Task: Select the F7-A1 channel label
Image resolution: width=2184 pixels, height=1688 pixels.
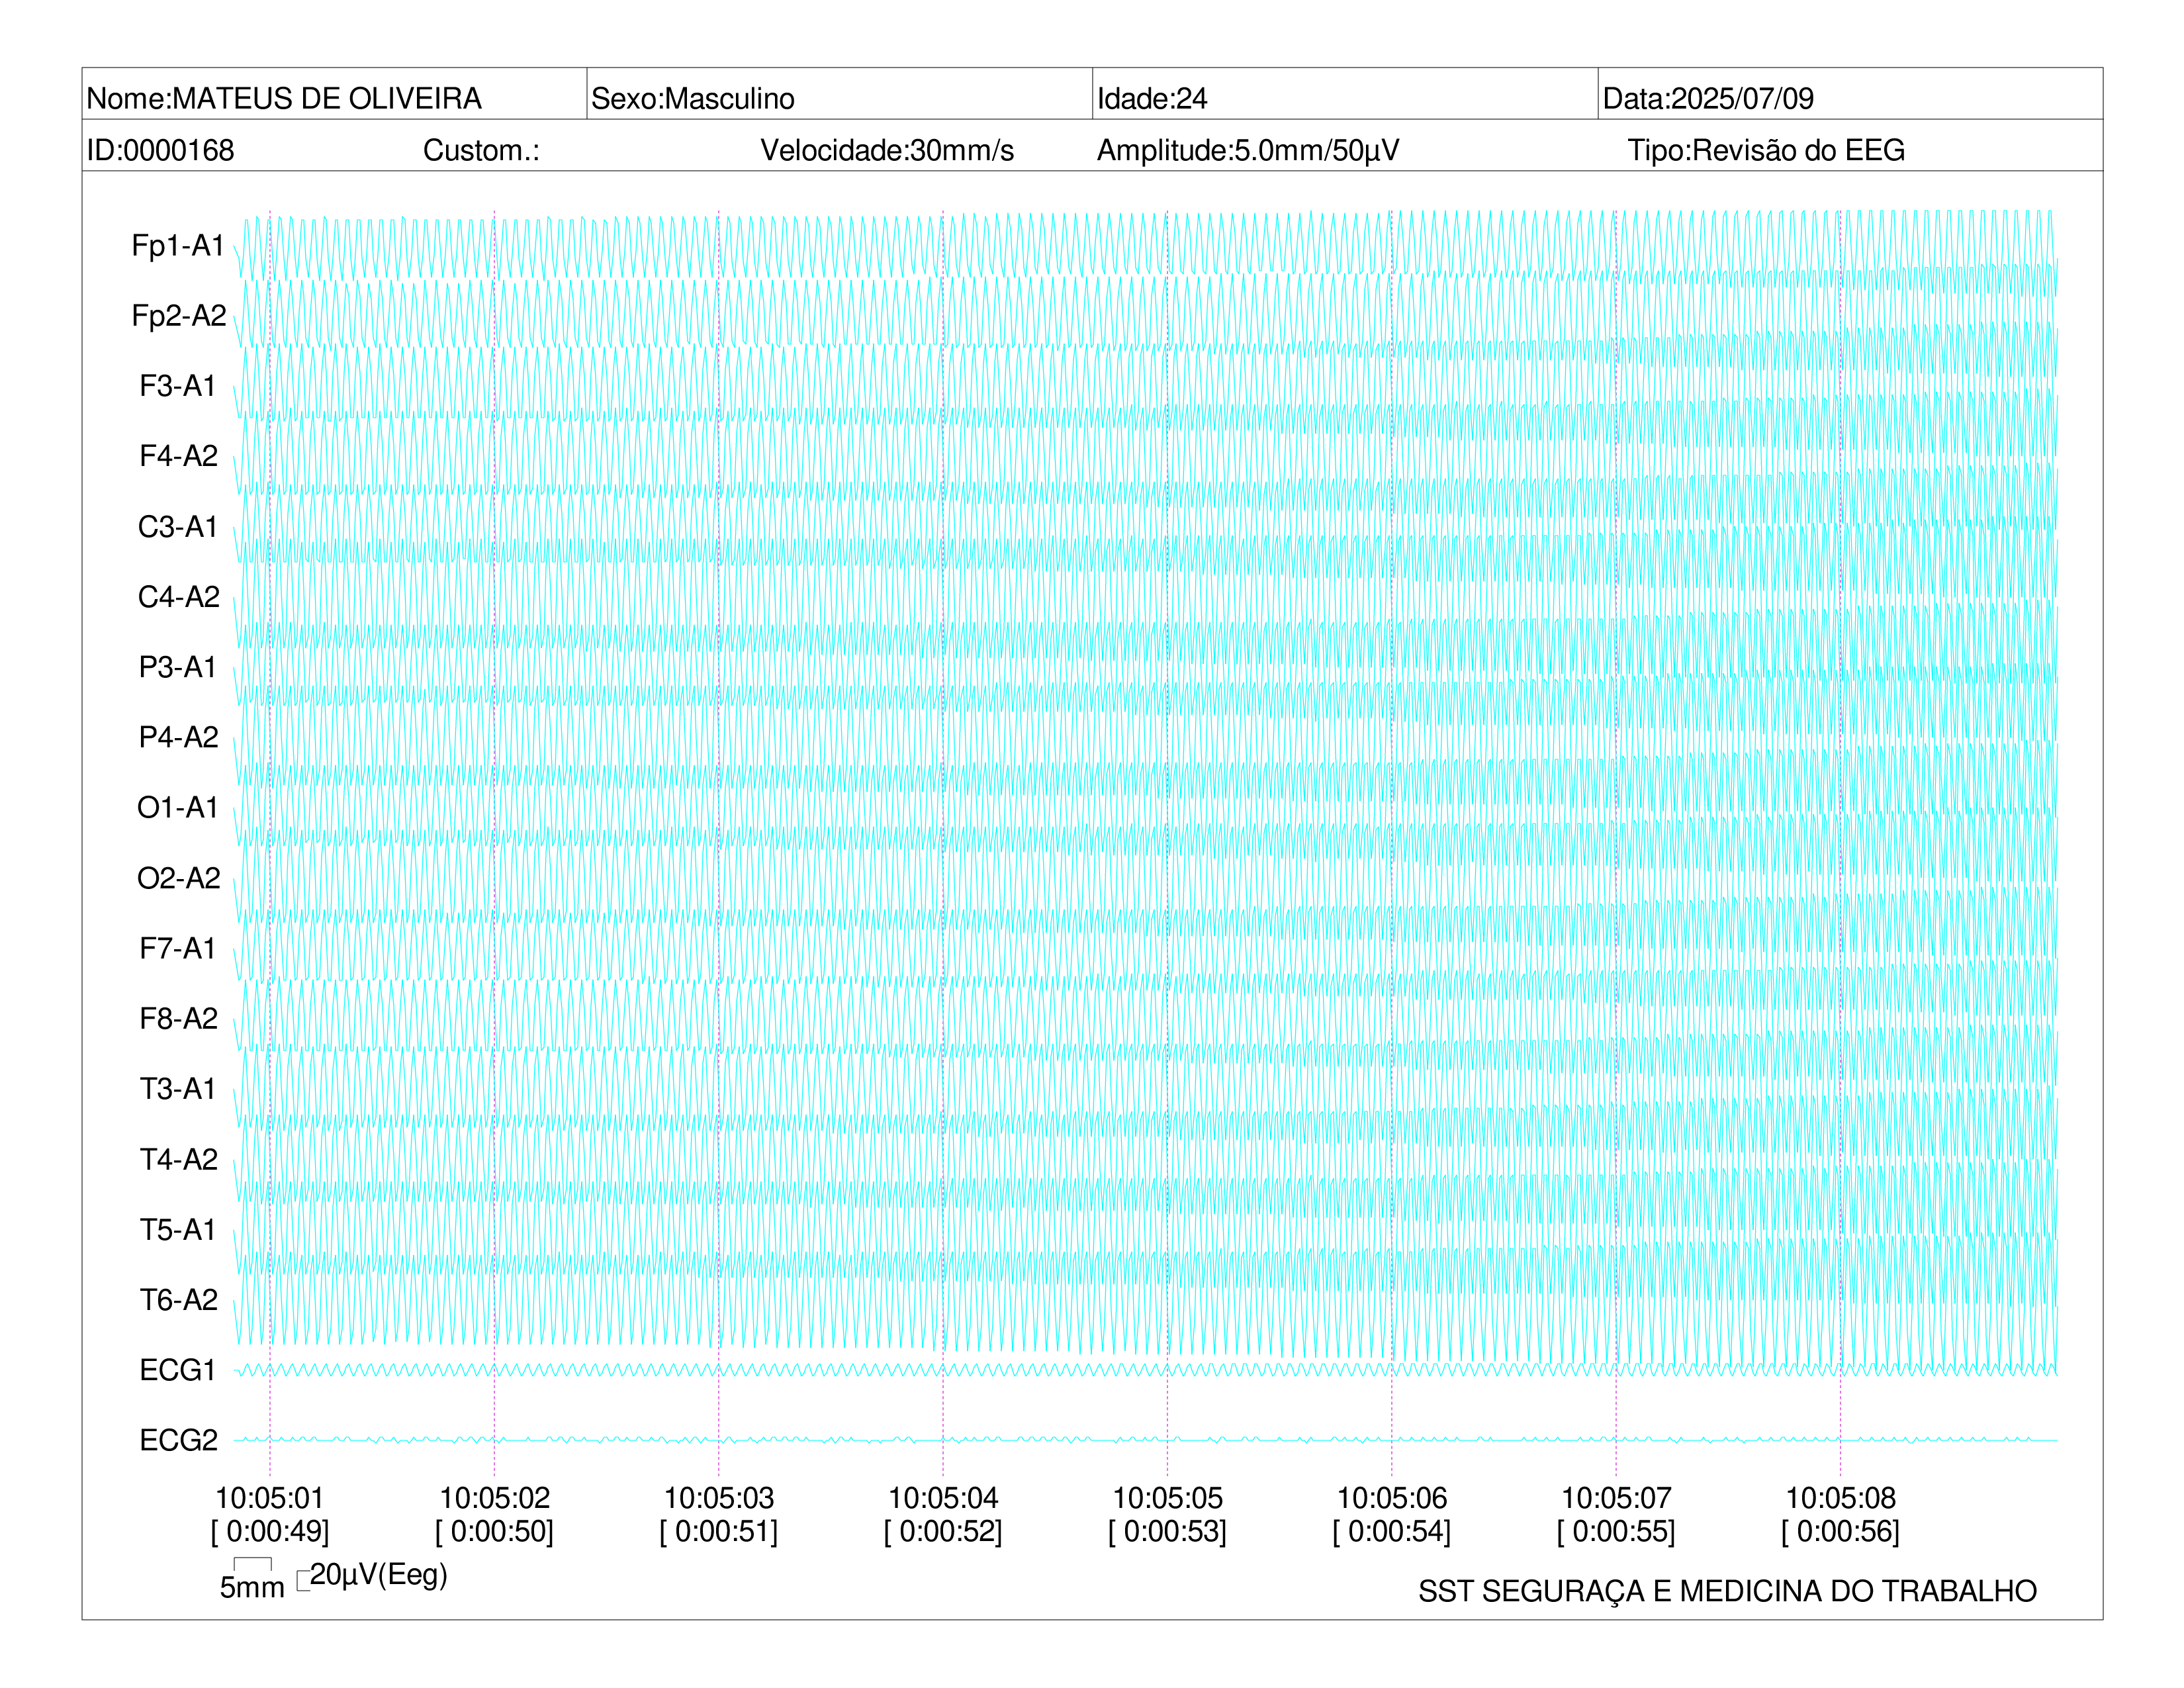Action: 178,948
